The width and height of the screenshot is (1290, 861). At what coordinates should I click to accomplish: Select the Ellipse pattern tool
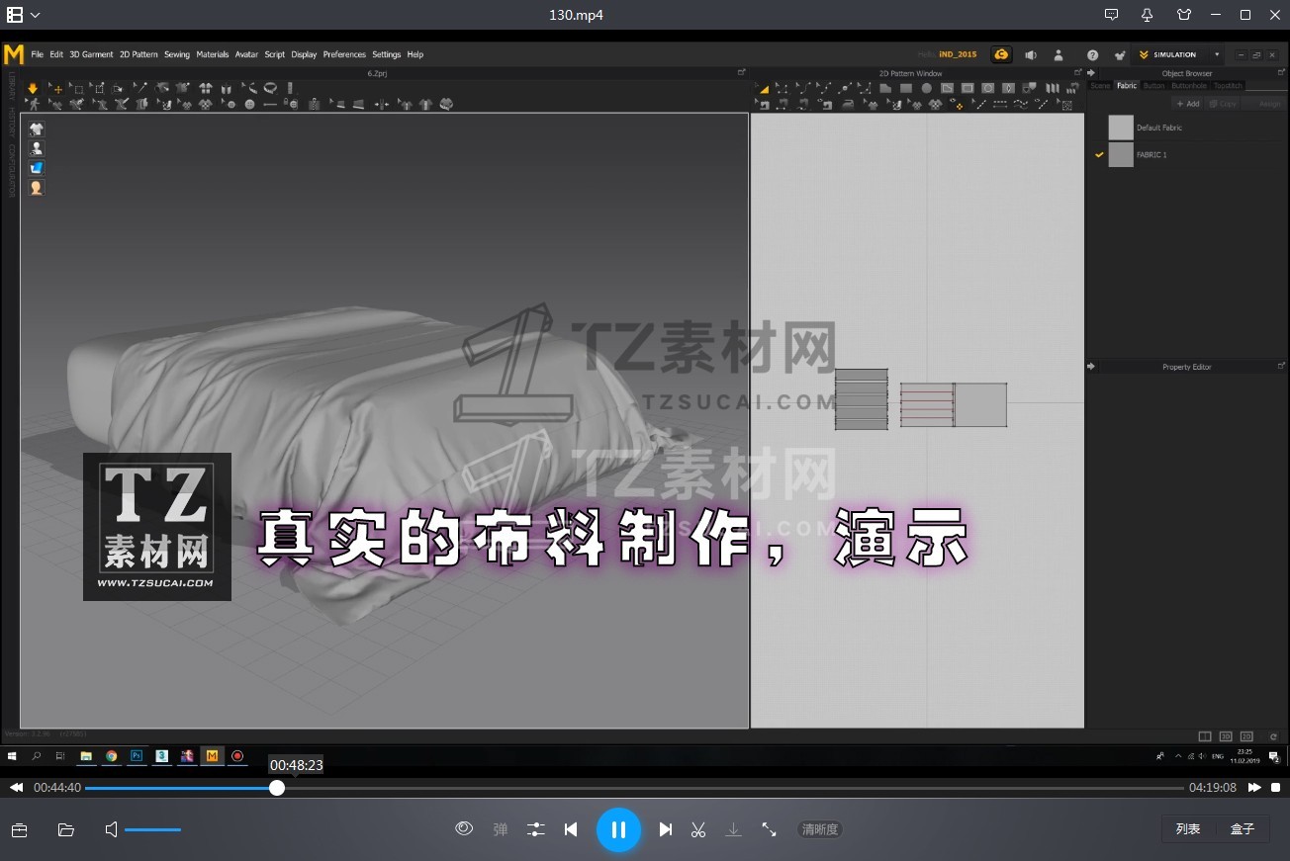pyautogui.click(x=927, y=88)
